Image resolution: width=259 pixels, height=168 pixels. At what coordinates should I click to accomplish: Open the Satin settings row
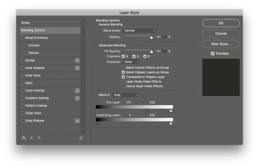point(50,83)
